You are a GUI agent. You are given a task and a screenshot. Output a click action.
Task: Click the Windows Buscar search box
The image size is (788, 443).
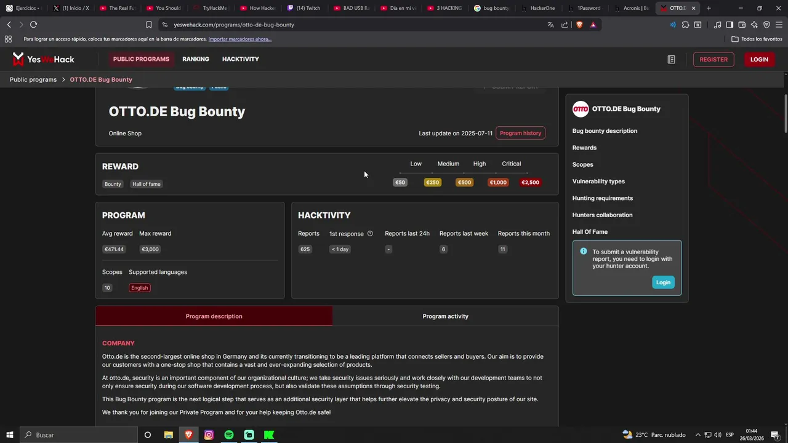coord(79,435)
